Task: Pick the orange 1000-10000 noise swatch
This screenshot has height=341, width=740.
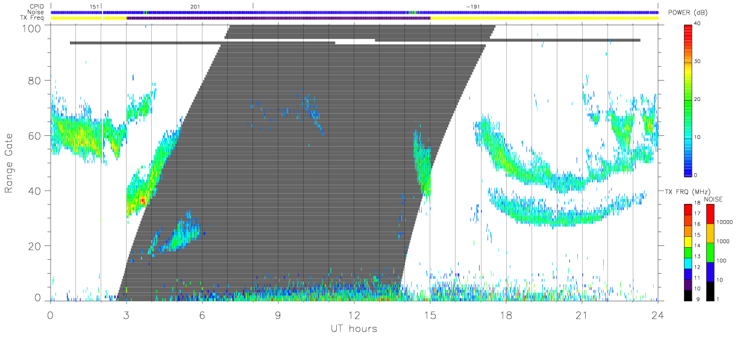Action: click(710, 233)
